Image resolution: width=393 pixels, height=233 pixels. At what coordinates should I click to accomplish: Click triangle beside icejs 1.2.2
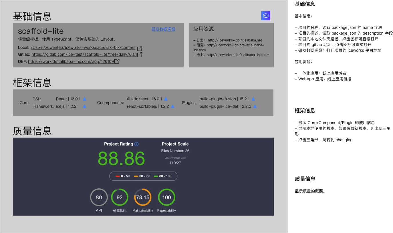tap(84, 106)
